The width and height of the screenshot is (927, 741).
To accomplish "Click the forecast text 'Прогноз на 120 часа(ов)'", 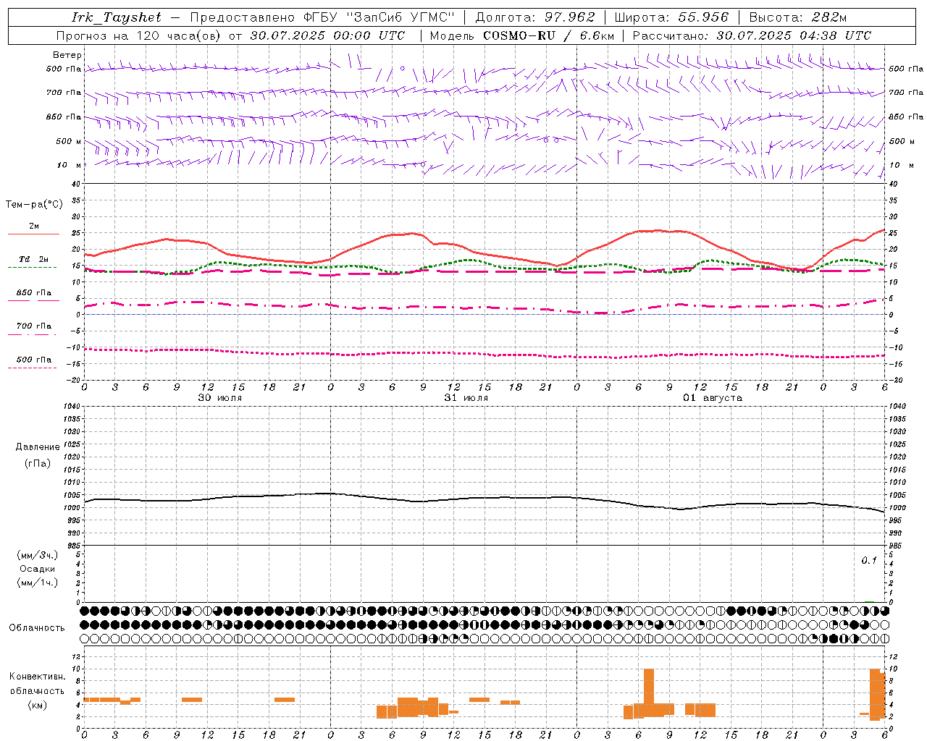I will point(140,35).
